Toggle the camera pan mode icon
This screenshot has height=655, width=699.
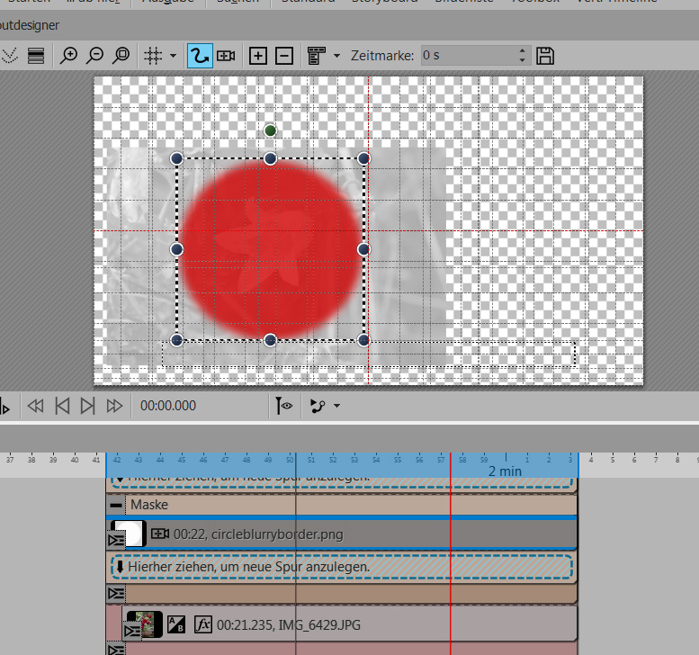pos(226,56)
